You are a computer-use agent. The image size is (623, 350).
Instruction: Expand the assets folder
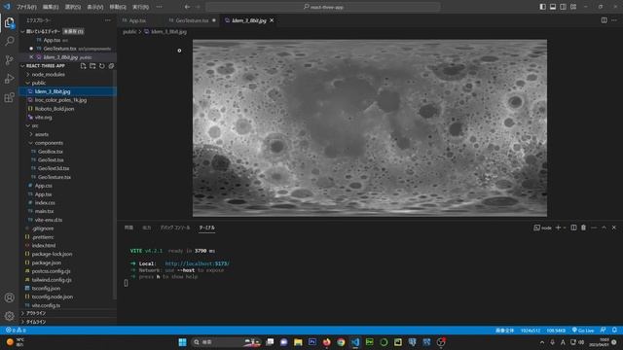tap(30, 134)
